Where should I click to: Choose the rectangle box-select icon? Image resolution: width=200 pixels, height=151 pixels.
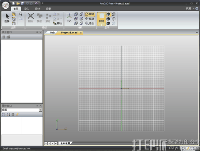21,14
